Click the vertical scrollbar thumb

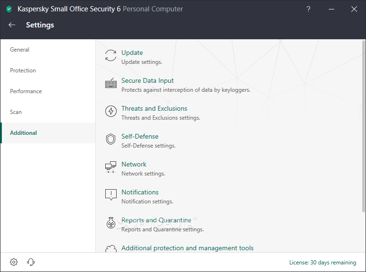[364, 126]
